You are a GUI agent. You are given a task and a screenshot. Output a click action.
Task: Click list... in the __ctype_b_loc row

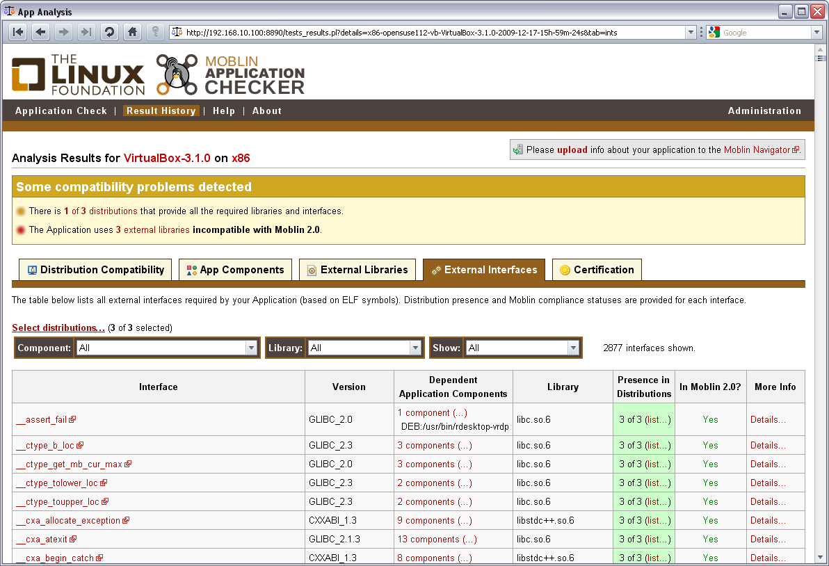pyautogui.click(x=658, y=445)
